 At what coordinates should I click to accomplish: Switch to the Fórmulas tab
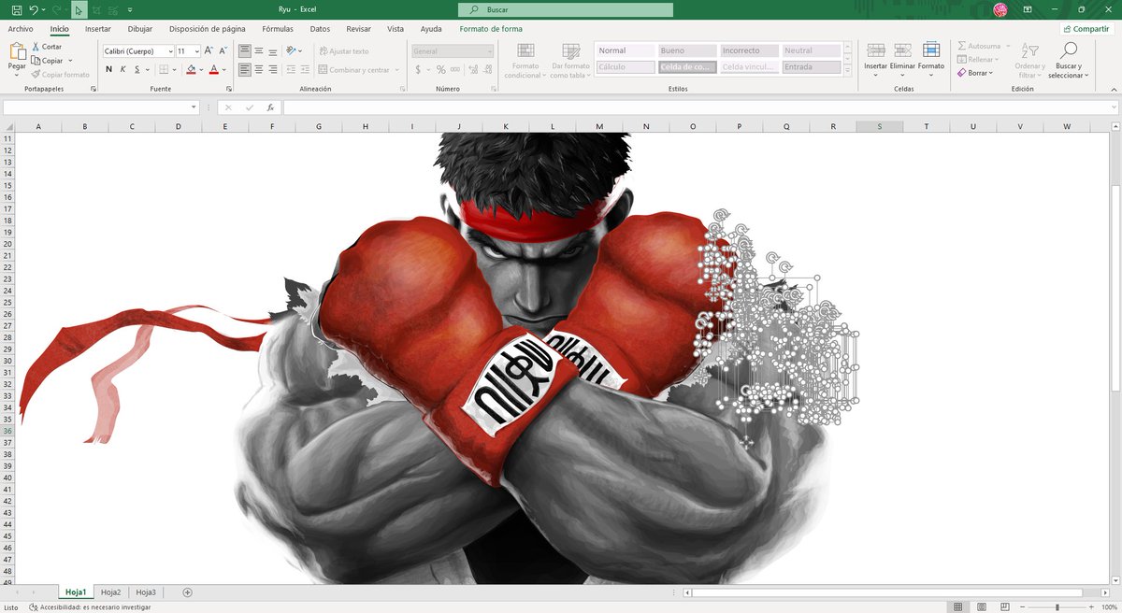278,29
